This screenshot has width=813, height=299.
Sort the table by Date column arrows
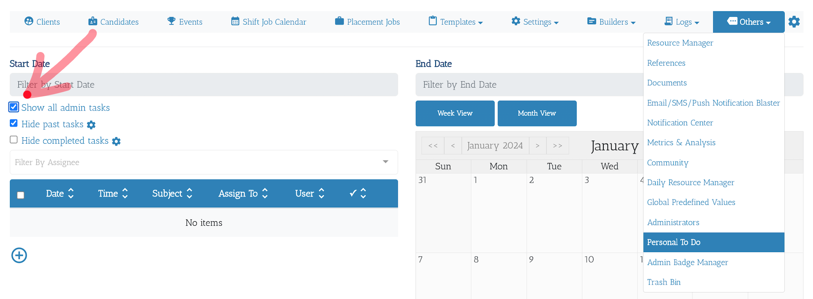[x=71, y=193]
